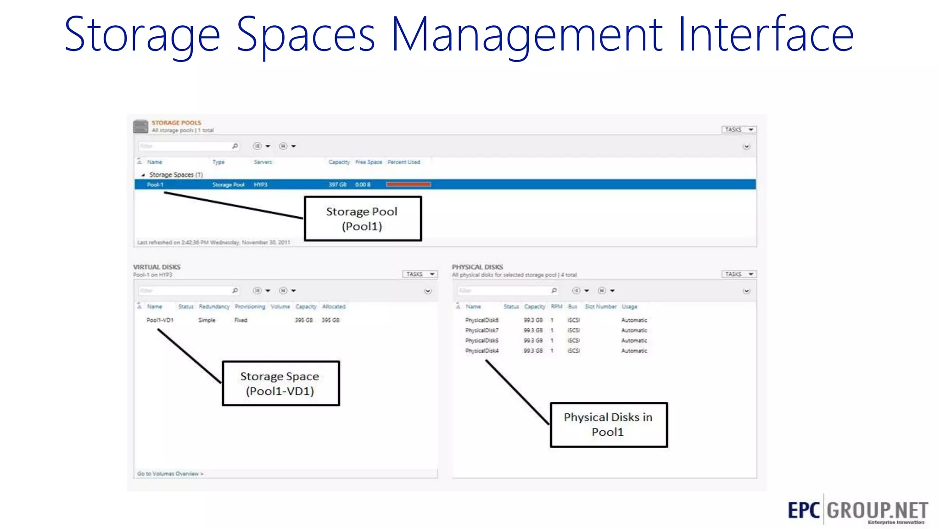940x529 pixels.
Task: Sort storage pools by Servers column
Action: (263, 162)
